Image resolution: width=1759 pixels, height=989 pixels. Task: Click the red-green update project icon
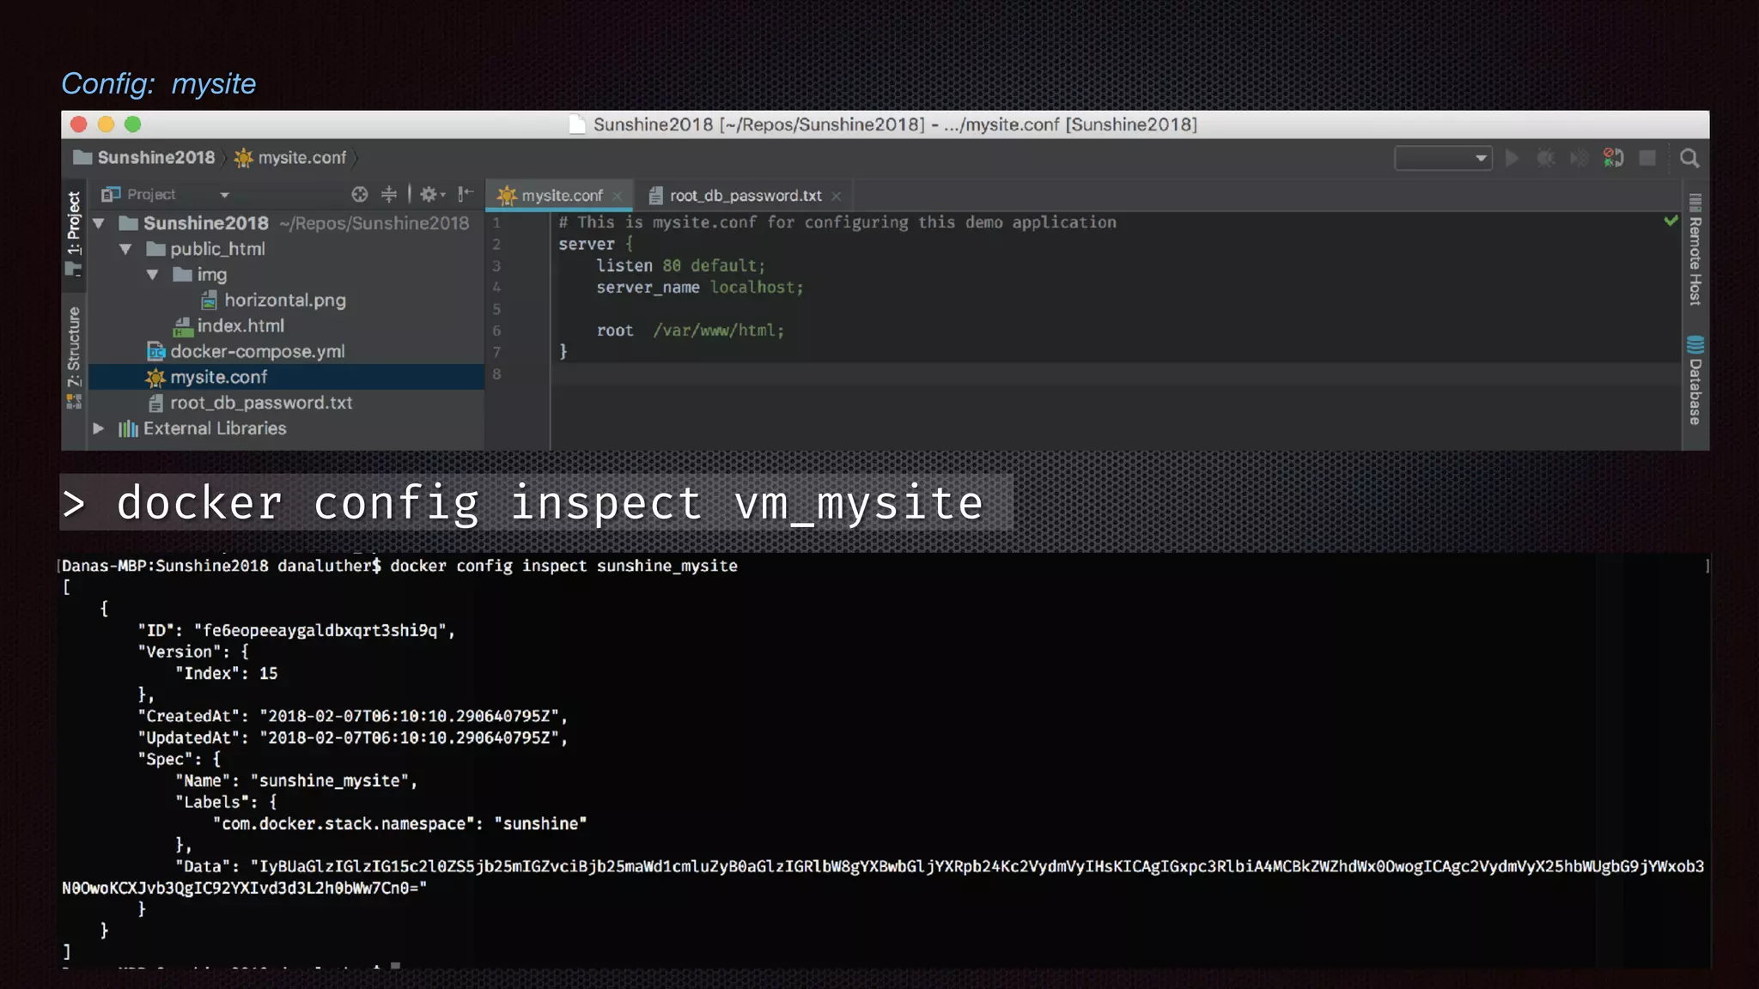(1613, 158)
